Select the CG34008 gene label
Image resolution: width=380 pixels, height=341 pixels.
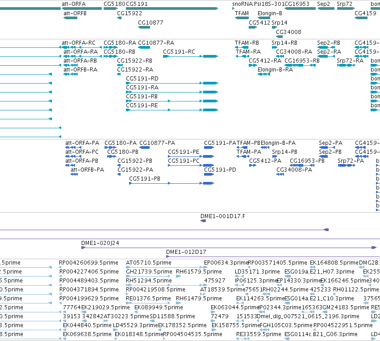click(x=288, y=32)
